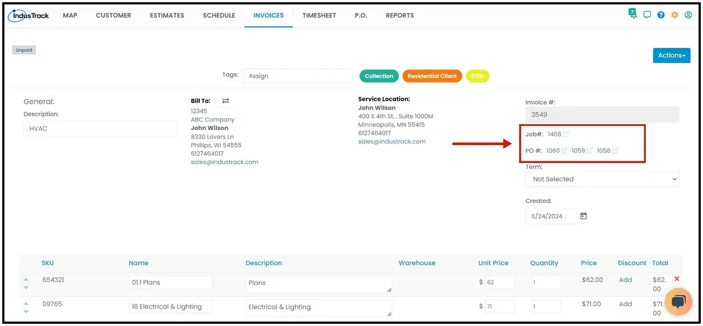Open the orange settings gear
The width and height of the screenshot is (703, 326).
coord(674,15)
